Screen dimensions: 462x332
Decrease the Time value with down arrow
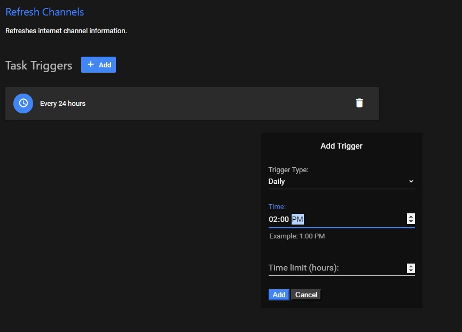coord(411,221)
